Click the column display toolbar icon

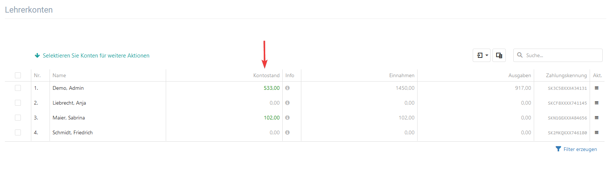(499, 55)
